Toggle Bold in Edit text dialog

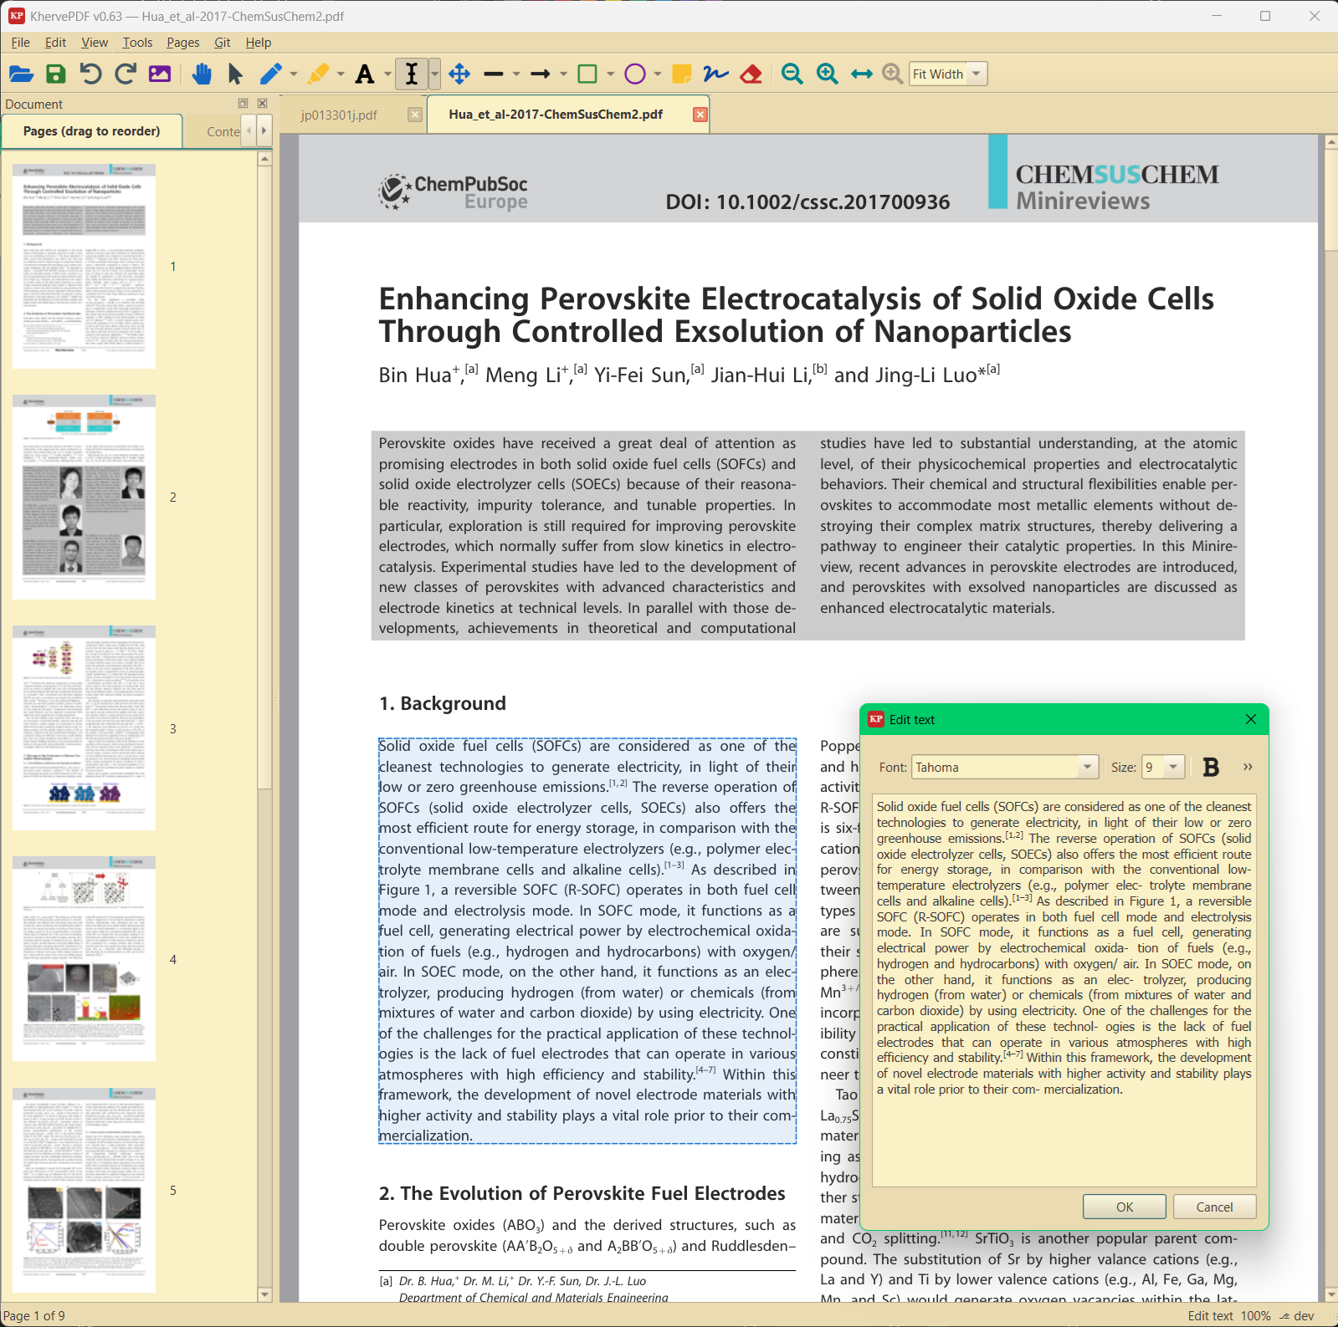pos(1211,767)
